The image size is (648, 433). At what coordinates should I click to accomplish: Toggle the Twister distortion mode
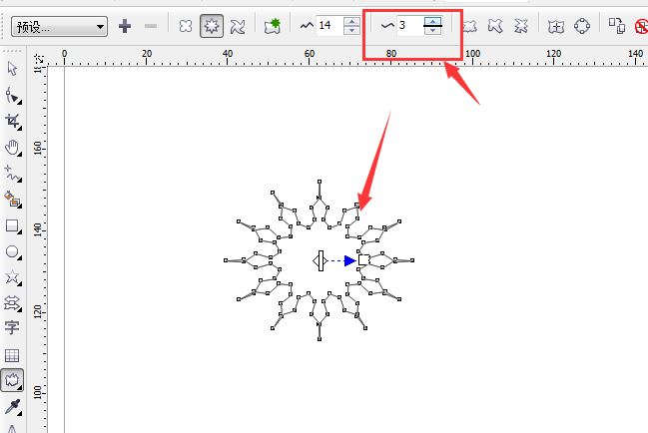[238, 26]
